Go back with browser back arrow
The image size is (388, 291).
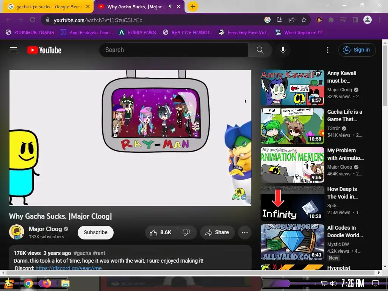[8, 20]
